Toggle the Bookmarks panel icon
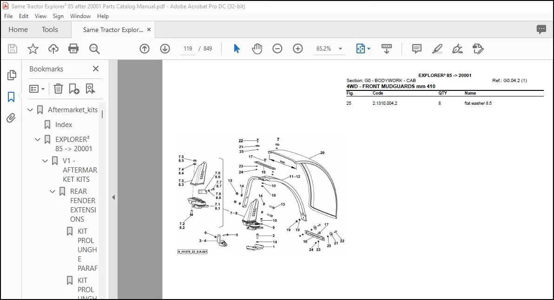 (x=11, y=97)
